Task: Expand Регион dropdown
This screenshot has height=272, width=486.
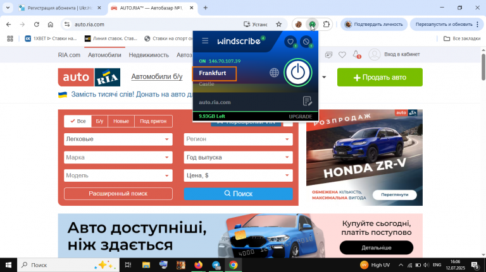Action: [x=239, y=139]
